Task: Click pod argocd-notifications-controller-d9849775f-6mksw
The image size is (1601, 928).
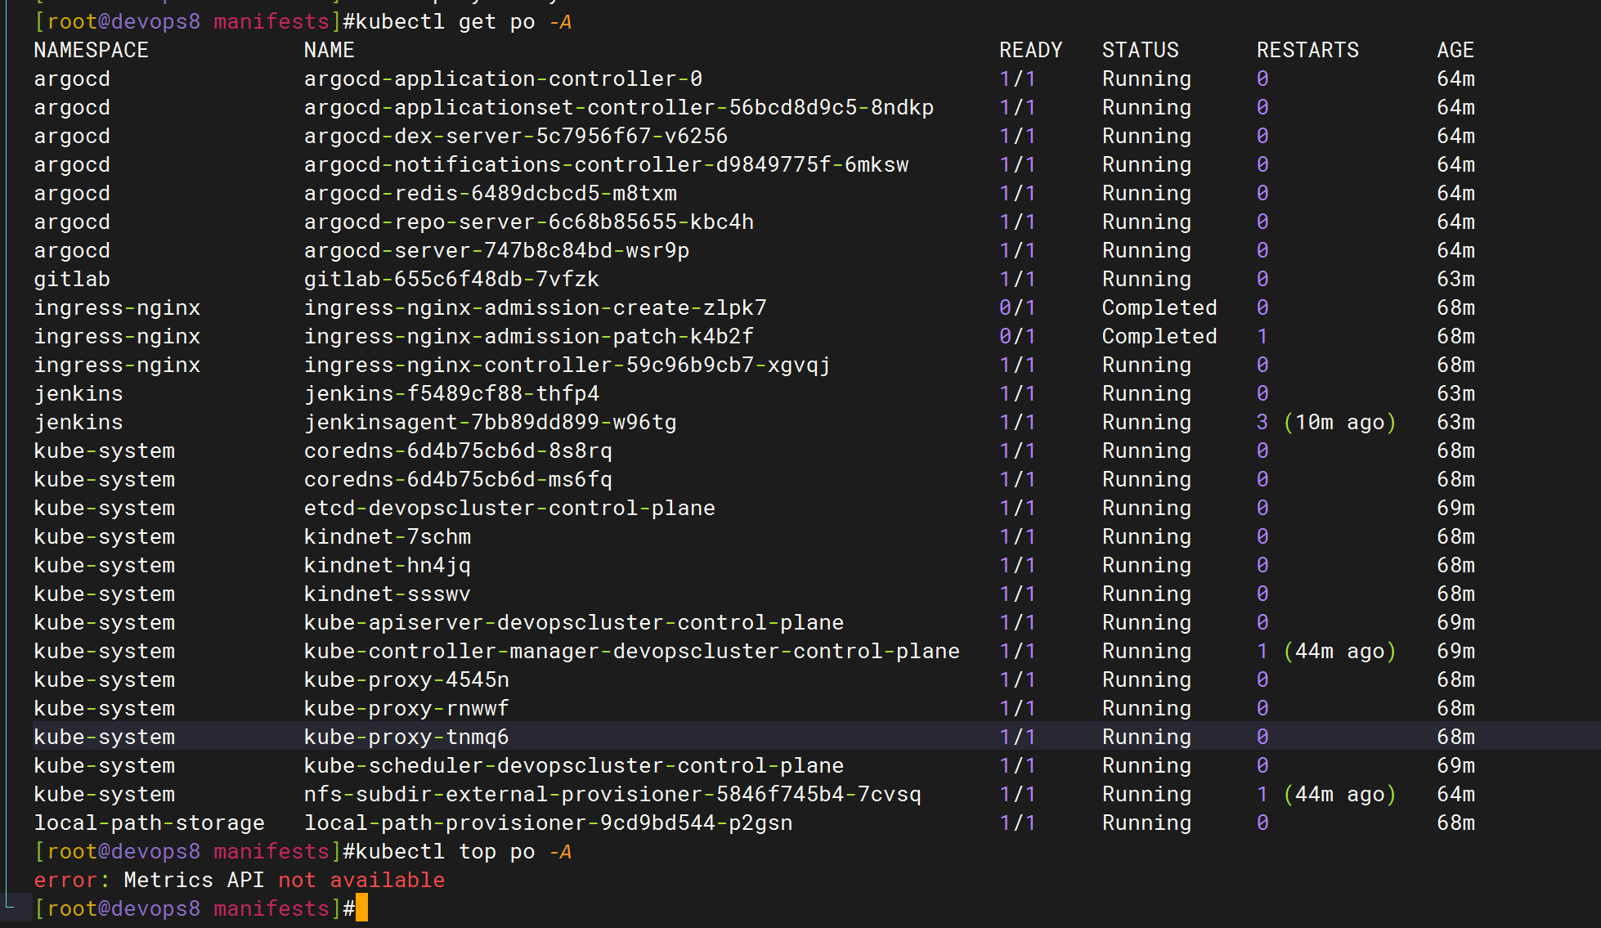Action: point(607,164)
